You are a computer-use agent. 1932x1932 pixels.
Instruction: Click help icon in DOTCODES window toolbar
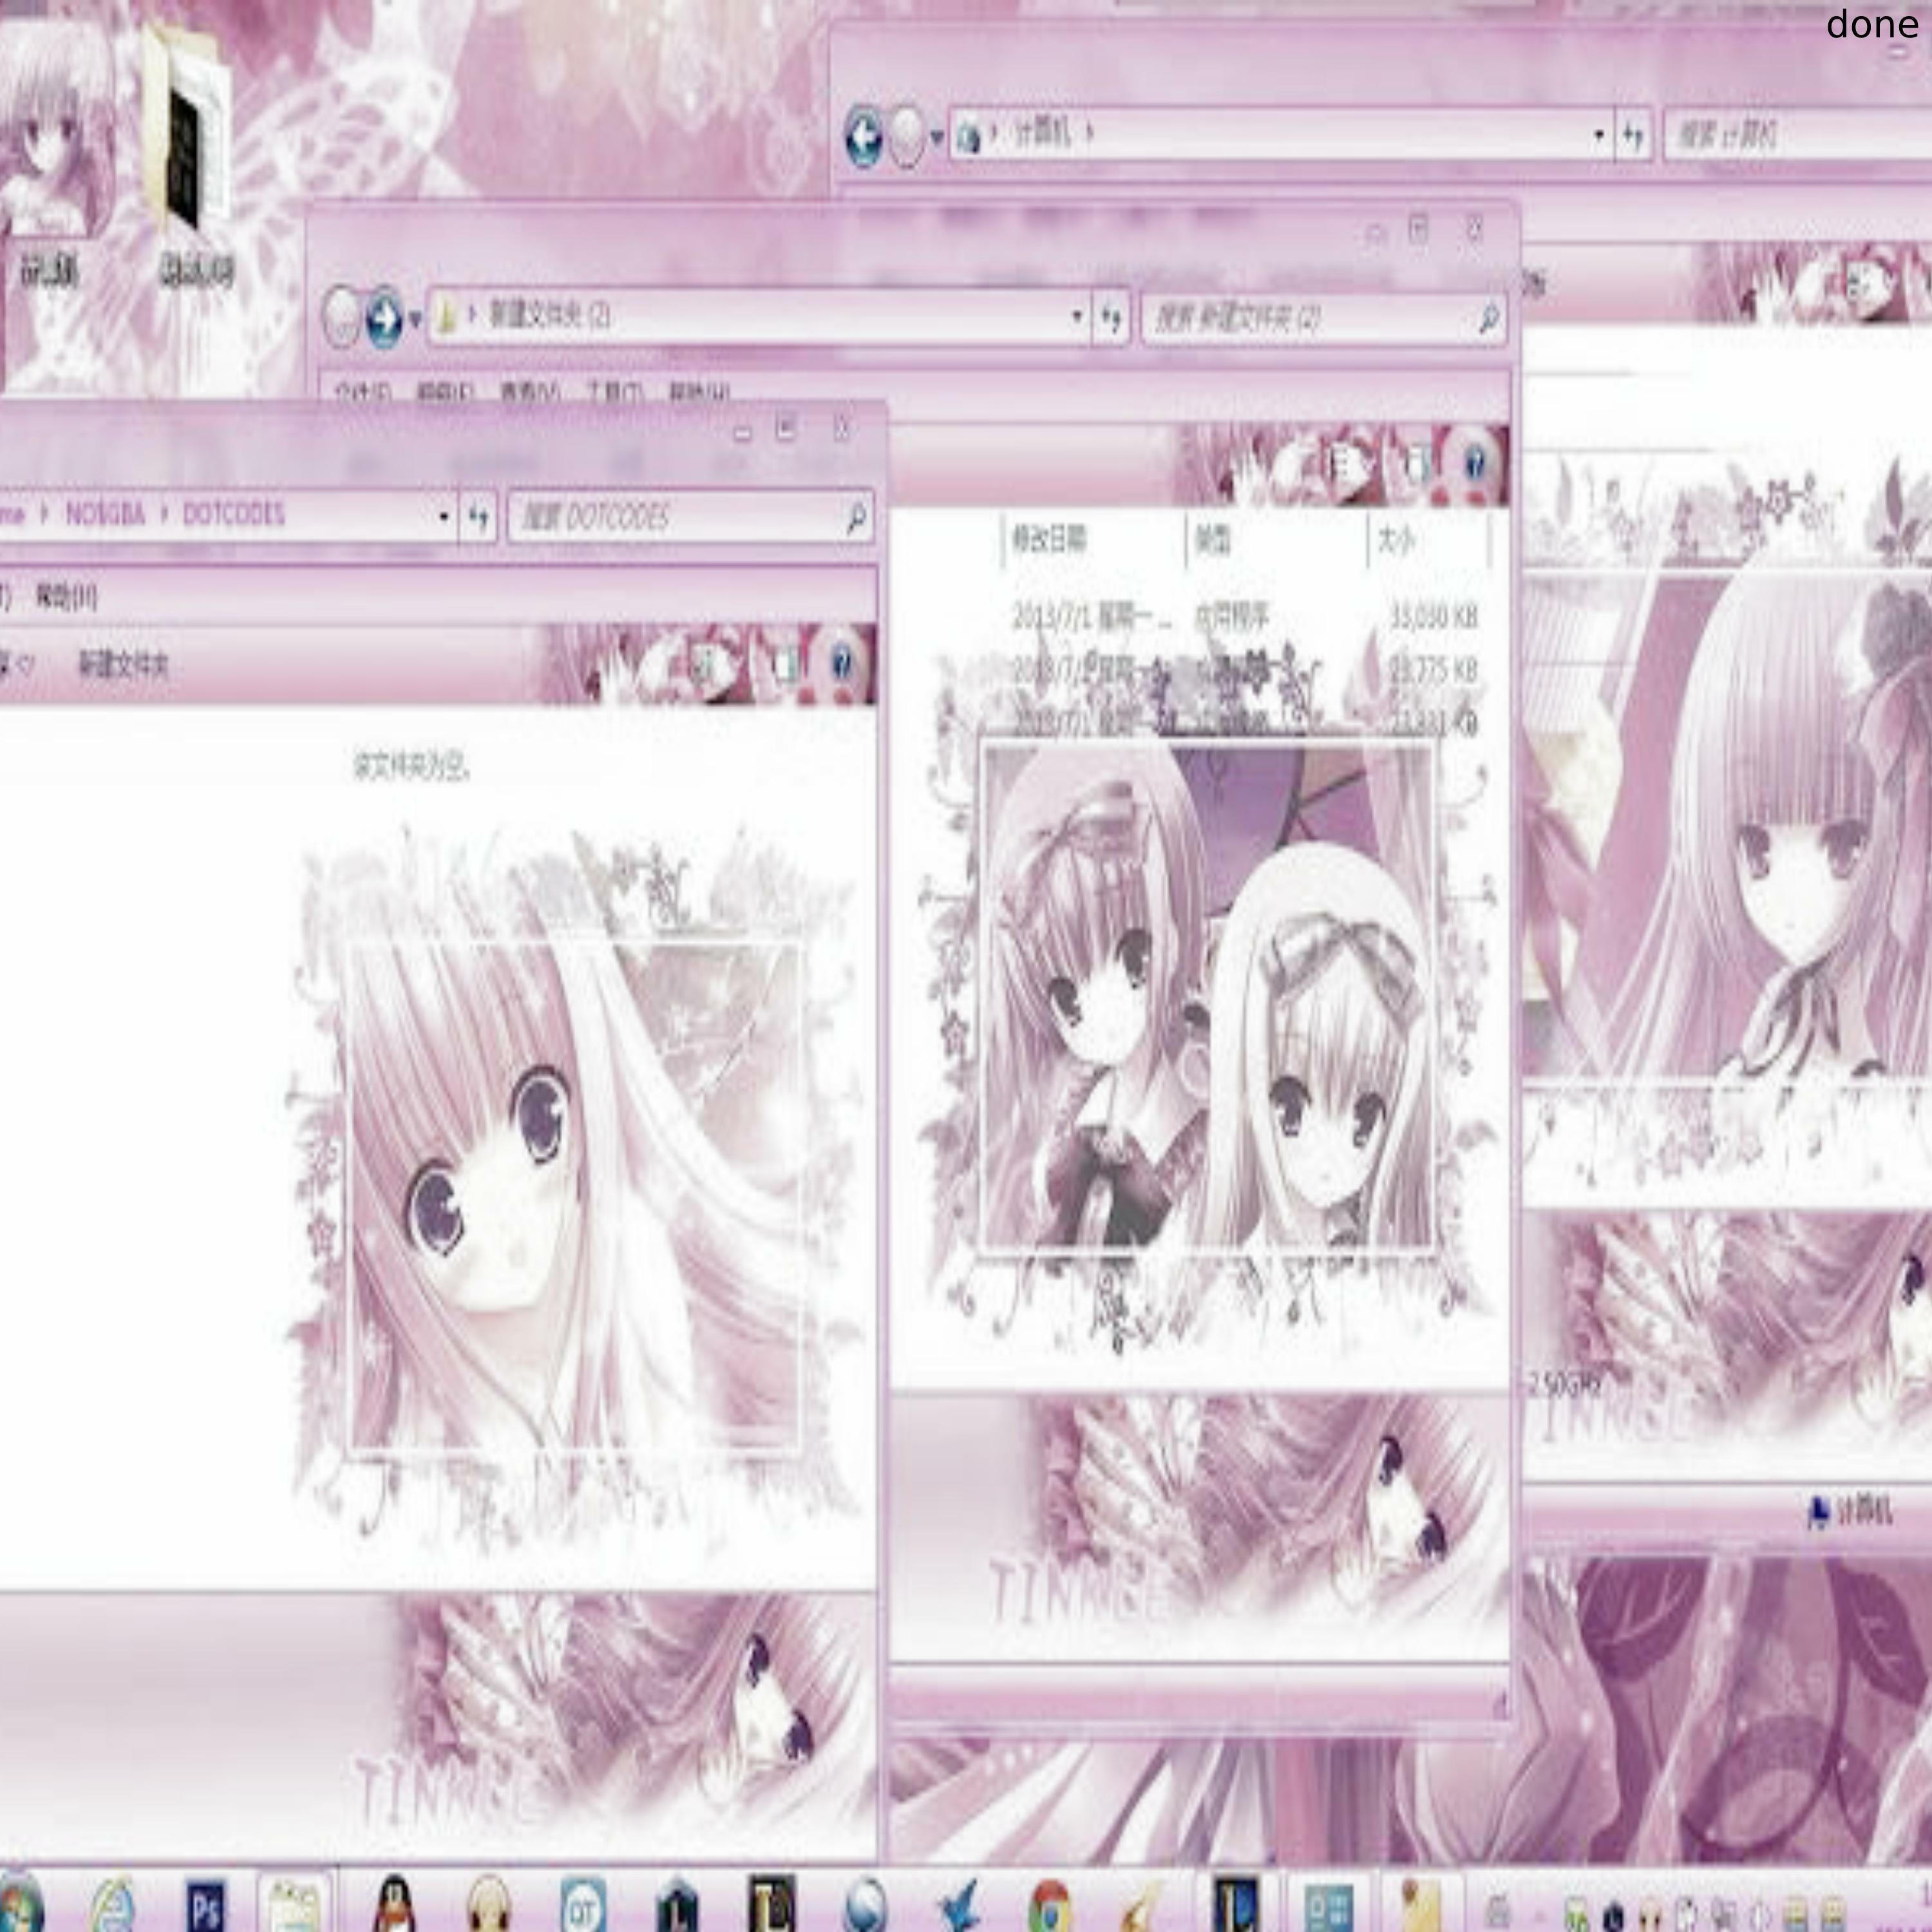(x=841, y=662)
